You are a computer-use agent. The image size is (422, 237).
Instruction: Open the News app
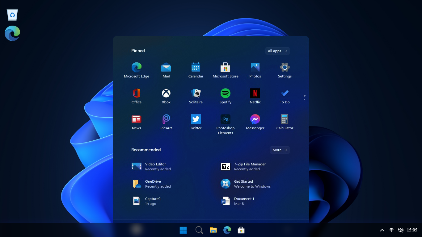point(137,122)
